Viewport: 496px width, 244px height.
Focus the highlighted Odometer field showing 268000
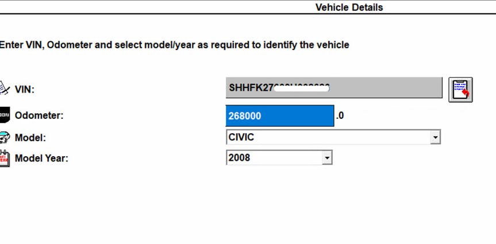tap(280, 115)
